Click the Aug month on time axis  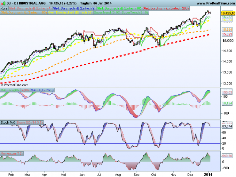pos(118,175)
